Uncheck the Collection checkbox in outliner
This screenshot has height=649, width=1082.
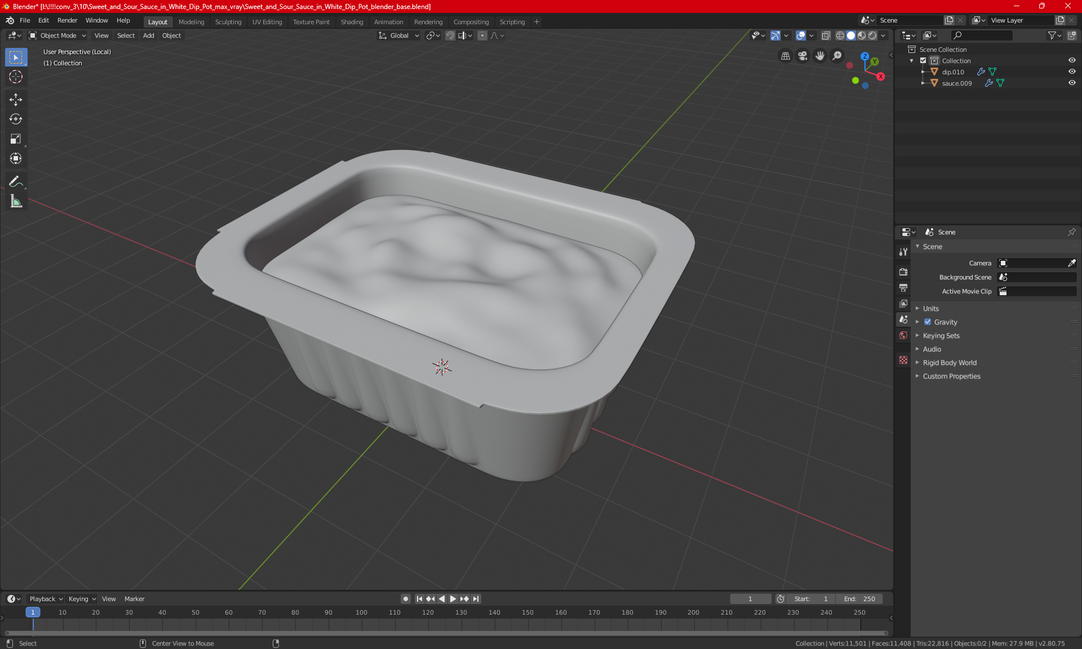point(923,60)
